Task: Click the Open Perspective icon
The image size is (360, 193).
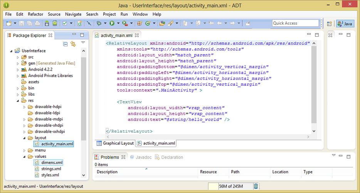Action: (329, 24)
